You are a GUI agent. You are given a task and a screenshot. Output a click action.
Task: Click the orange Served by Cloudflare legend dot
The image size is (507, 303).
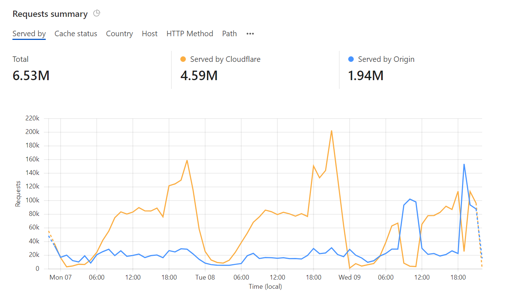click(x=183, y=59)
